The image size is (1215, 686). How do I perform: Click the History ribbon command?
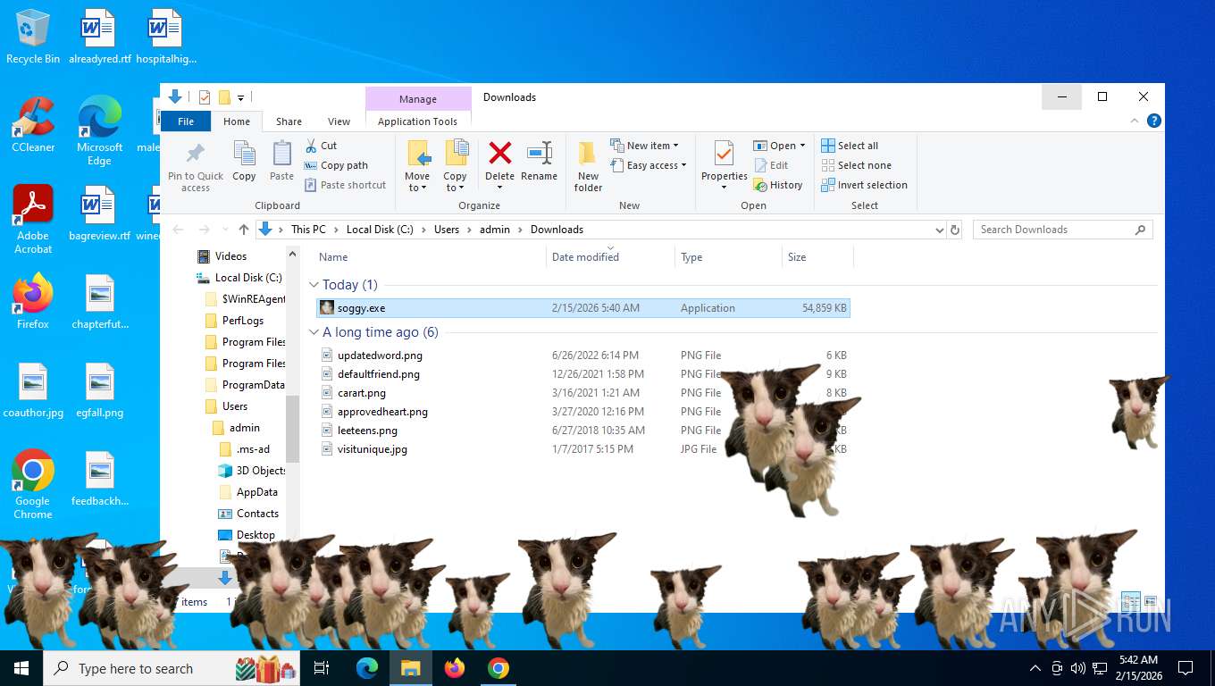tap(778, 185)
